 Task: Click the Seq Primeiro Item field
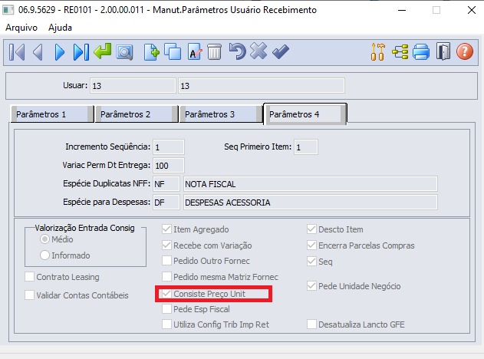(305, 147)
